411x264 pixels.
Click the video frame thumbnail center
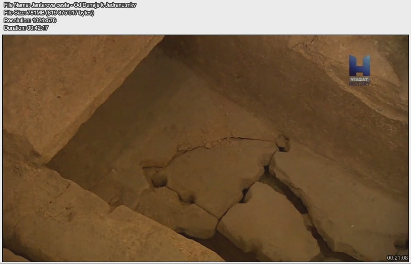205,148
